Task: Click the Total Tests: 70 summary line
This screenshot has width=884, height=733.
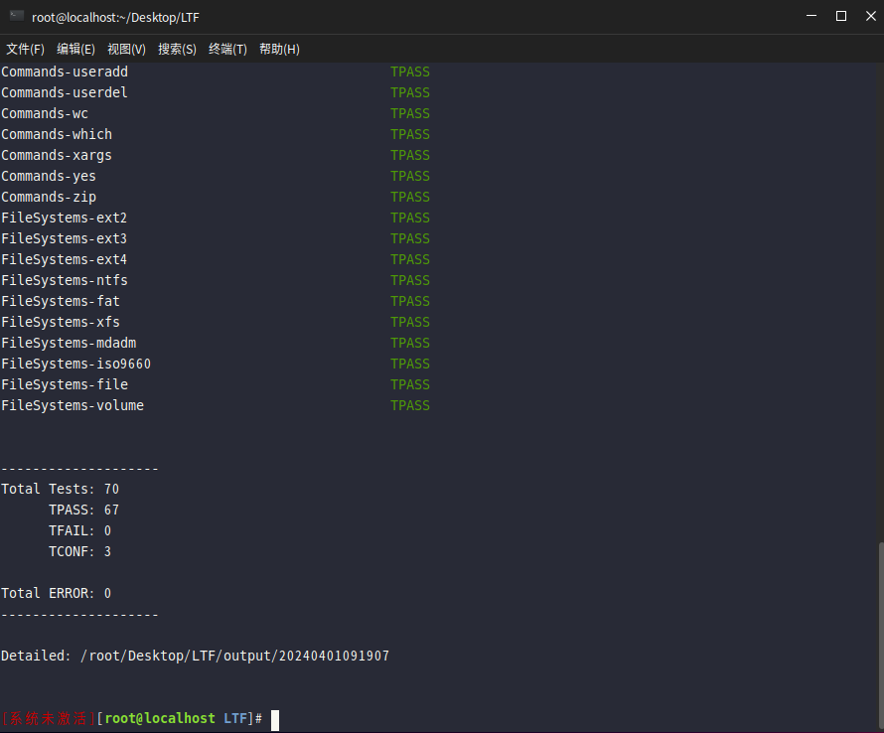Action: pyautogui.click(x=60, y=489)
